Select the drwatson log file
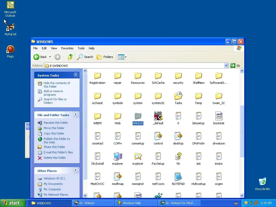The image size is (276, 207). click(x=219, y=139)
